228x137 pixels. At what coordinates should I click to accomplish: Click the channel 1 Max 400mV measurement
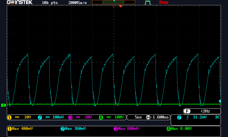(22, 128)
